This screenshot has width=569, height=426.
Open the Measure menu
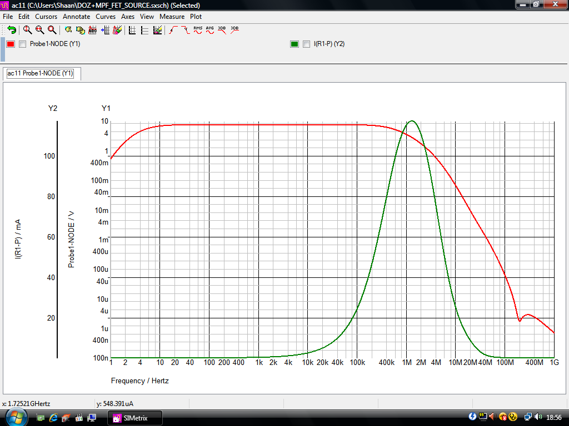tap(172, 17)
